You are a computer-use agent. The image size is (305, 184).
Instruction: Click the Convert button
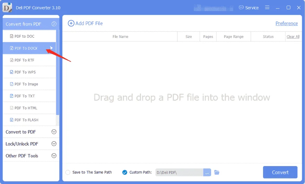click(280, 172)
